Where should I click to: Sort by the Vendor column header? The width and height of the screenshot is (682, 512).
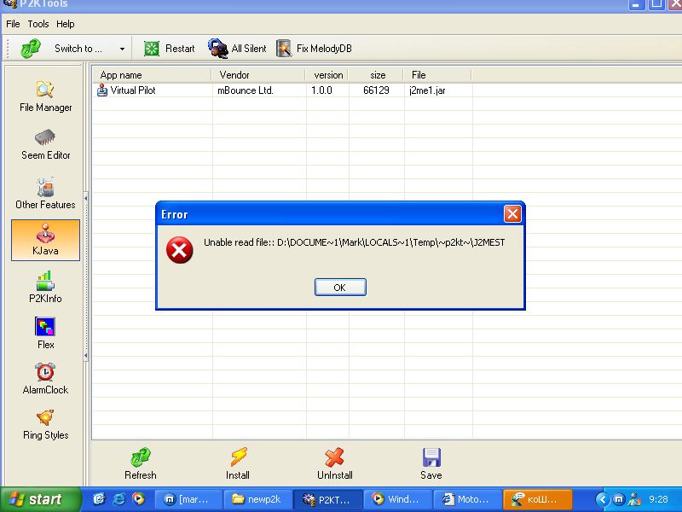tap(258, 75)
